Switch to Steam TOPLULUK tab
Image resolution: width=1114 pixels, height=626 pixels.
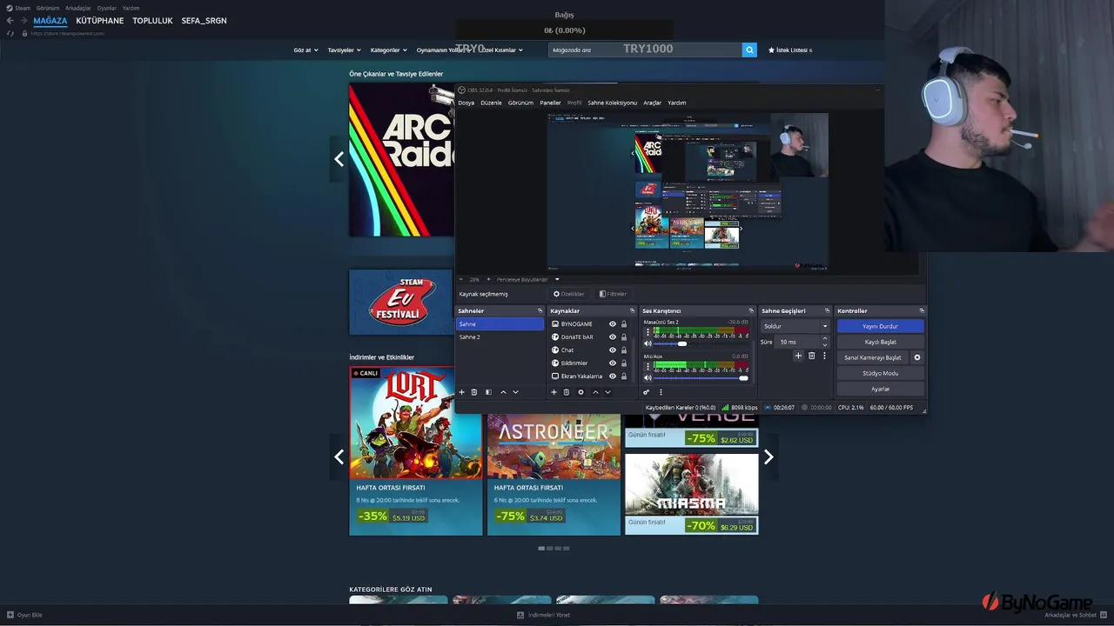pyautogui.click(x=152, y=21)
